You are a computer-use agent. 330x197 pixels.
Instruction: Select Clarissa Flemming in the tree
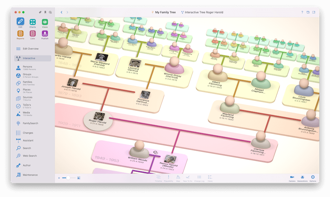pos(260,143)
